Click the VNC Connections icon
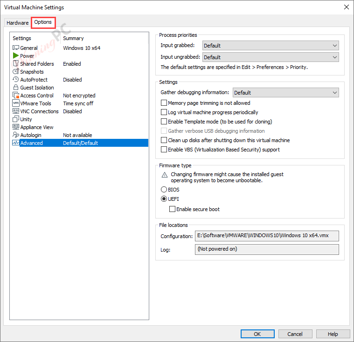Viewport: 354px width, 342px height. pyautogui.click(x=15, y=111)
